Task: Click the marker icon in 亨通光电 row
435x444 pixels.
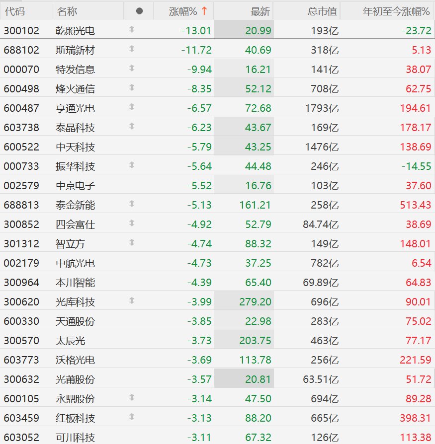Action: (131, 107)
